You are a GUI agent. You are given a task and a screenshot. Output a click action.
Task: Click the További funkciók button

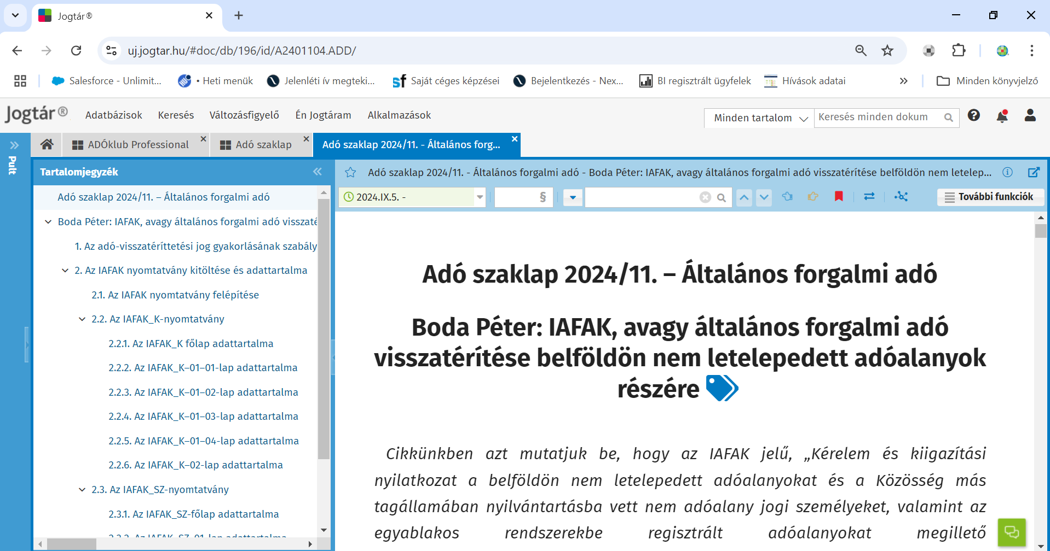point(990,197)
